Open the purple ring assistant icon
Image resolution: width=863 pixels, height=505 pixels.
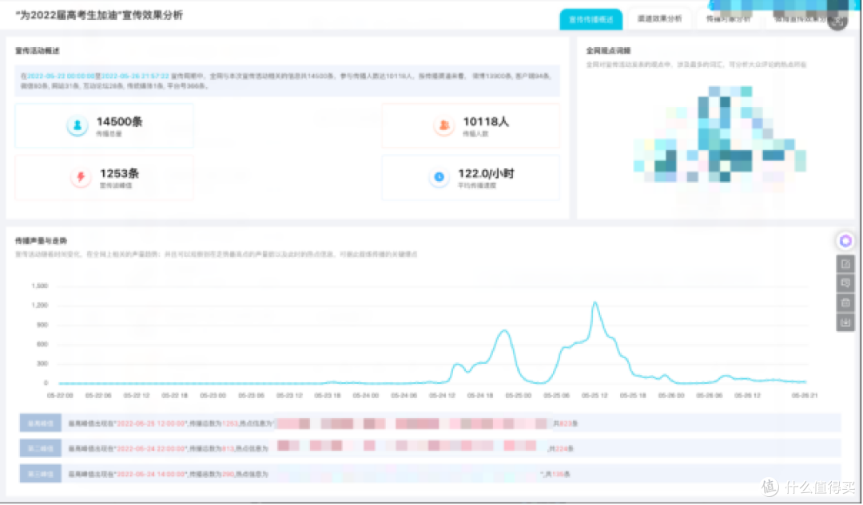coord(845,241)
